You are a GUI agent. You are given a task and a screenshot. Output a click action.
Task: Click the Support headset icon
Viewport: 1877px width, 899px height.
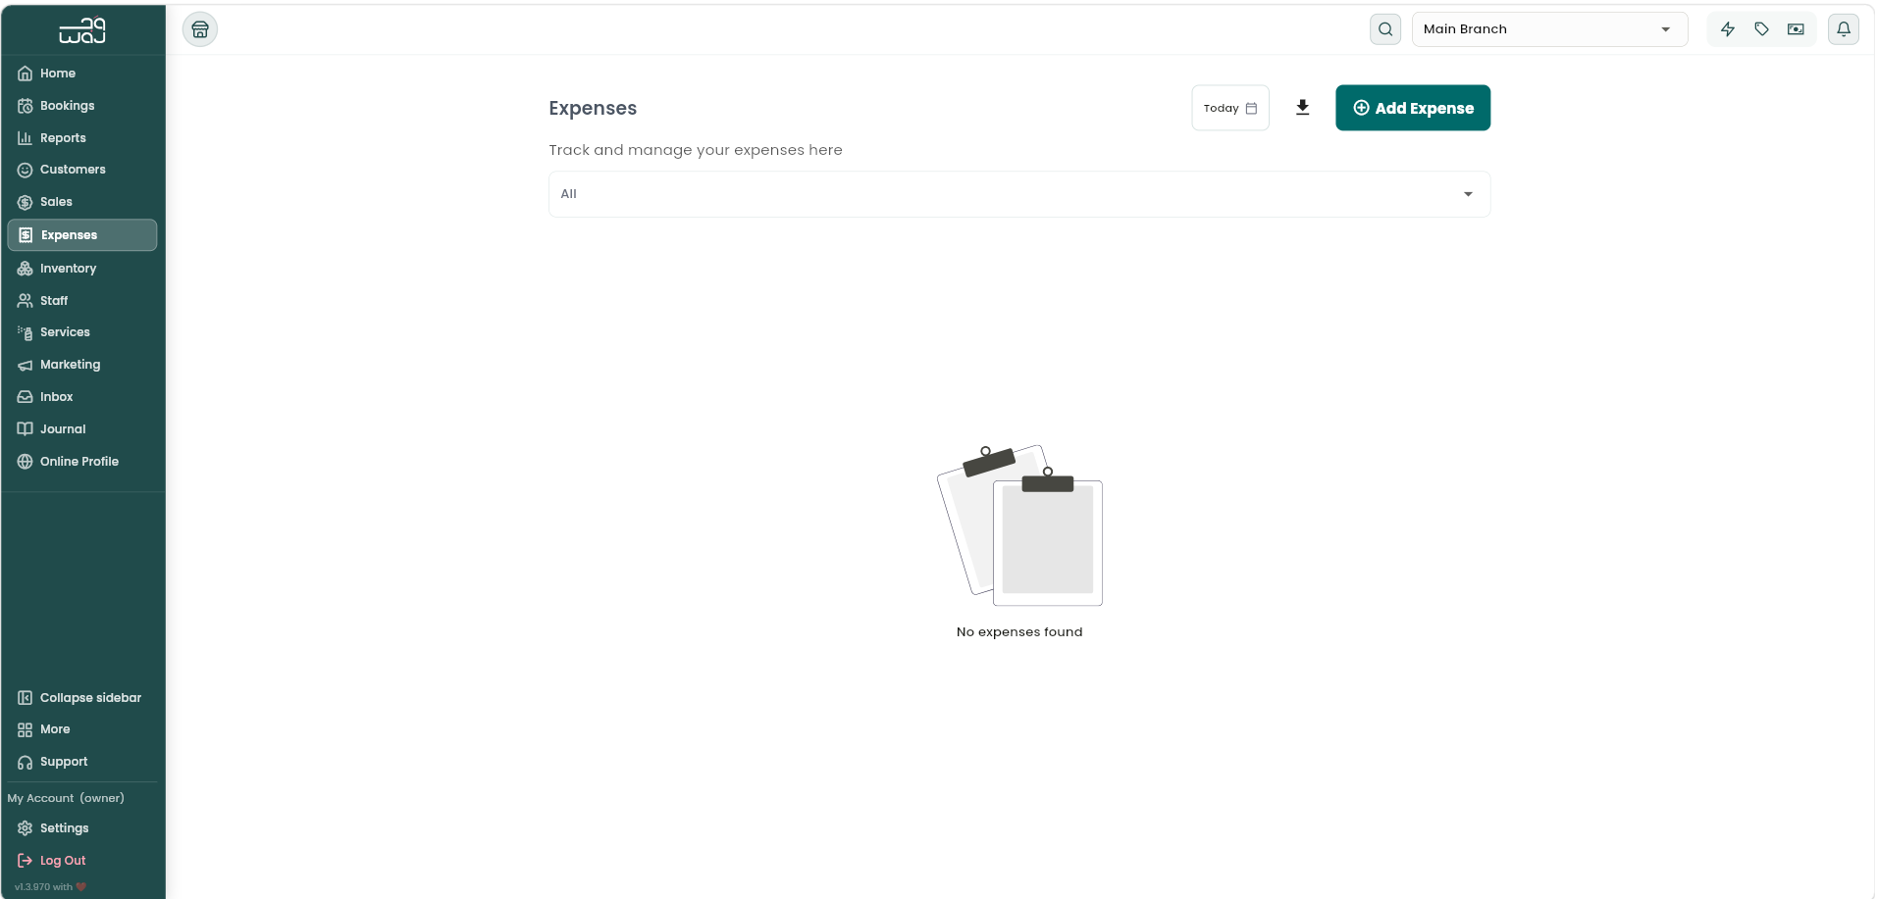26,762
